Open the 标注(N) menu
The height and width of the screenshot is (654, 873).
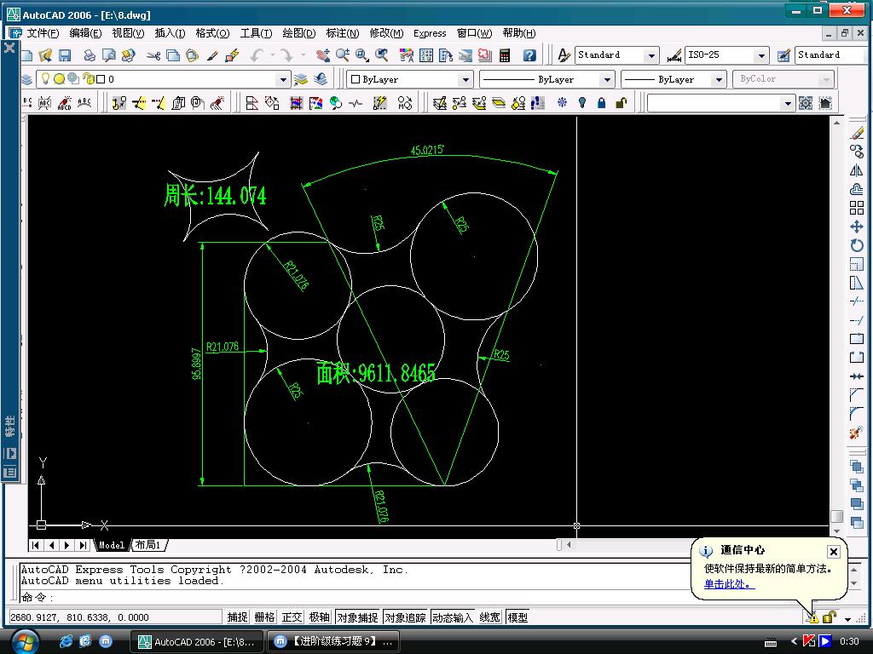tap(343, 33)
